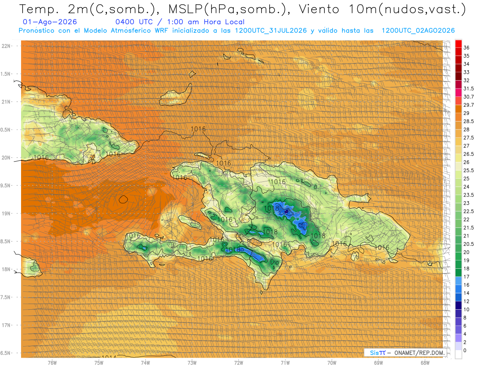Click the '20N' latitude axis label
The width and height of the screenshot is (477, 368).
pyautogui.click(x=6, y=158)
